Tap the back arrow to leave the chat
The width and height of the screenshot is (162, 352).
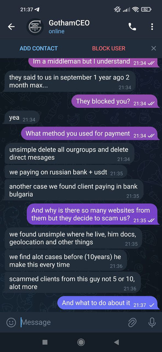[11, 27]
